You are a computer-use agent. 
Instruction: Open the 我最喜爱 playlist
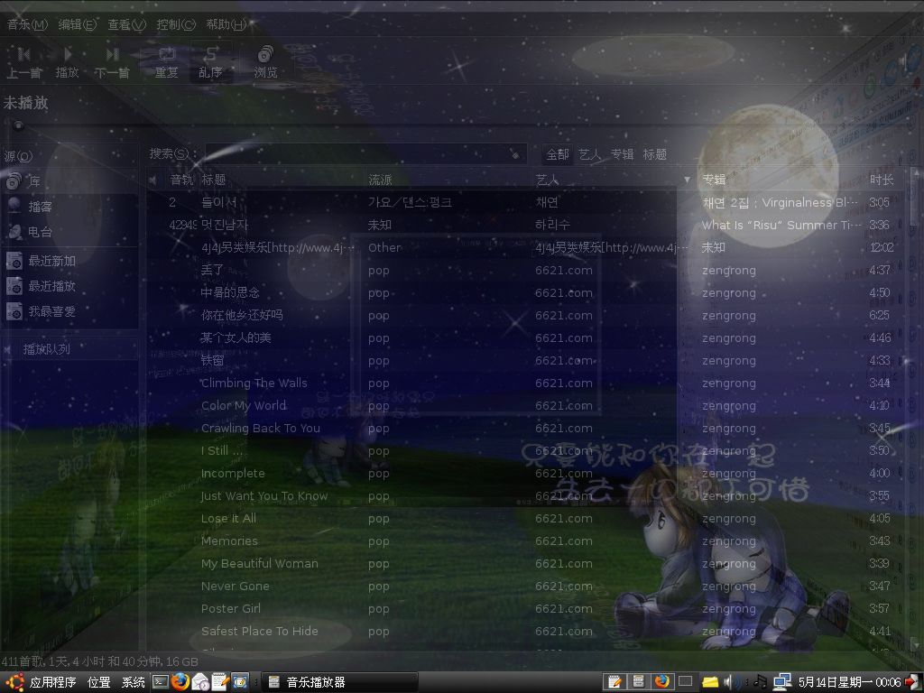[x=69, y=311]
